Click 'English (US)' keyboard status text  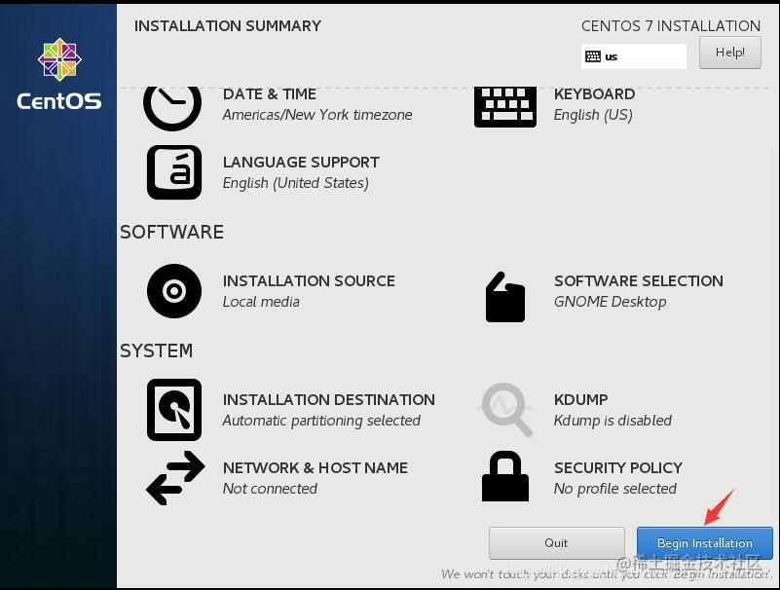pos(593,115)
